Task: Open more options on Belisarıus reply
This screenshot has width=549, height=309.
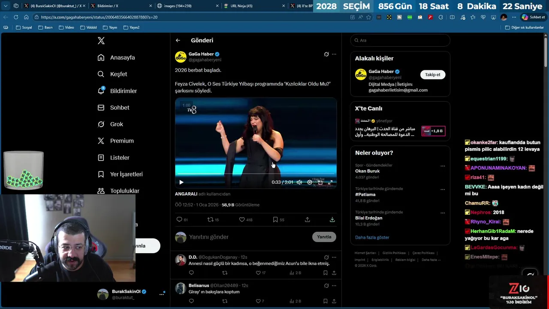Action: point(334,286)
